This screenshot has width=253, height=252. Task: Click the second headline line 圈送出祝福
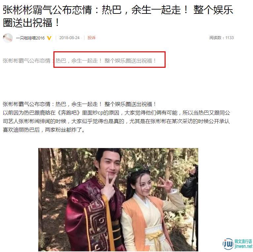point(31,22)
